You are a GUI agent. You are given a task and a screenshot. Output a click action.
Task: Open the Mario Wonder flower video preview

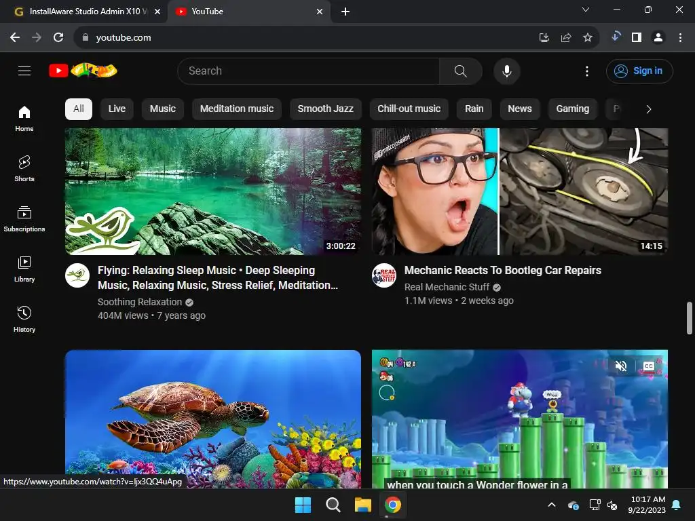[520, 419]
